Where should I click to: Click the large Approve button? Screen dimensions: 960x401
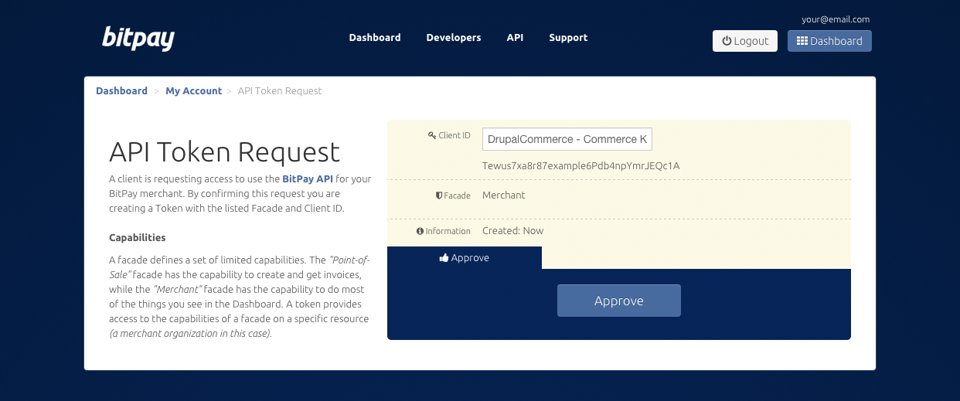pyautogui.click(x=619, y=301)
